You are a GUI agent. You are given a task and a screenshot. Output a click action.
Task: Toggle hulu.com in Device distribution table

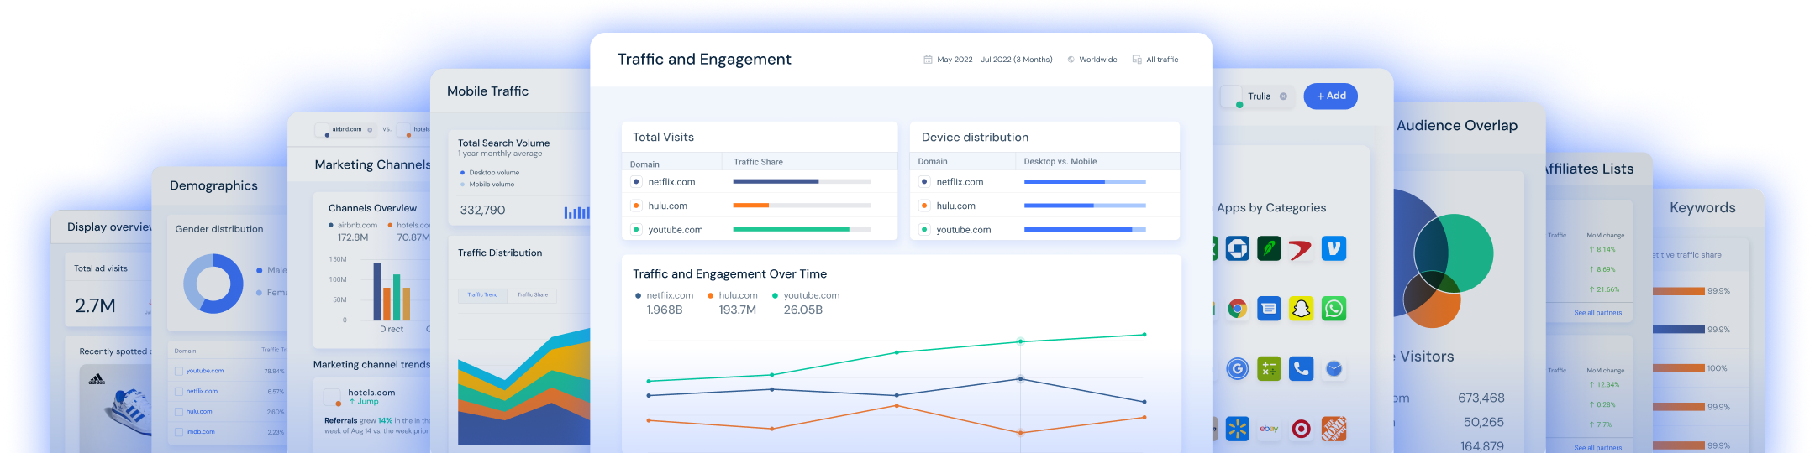click(x=924, y=206)
